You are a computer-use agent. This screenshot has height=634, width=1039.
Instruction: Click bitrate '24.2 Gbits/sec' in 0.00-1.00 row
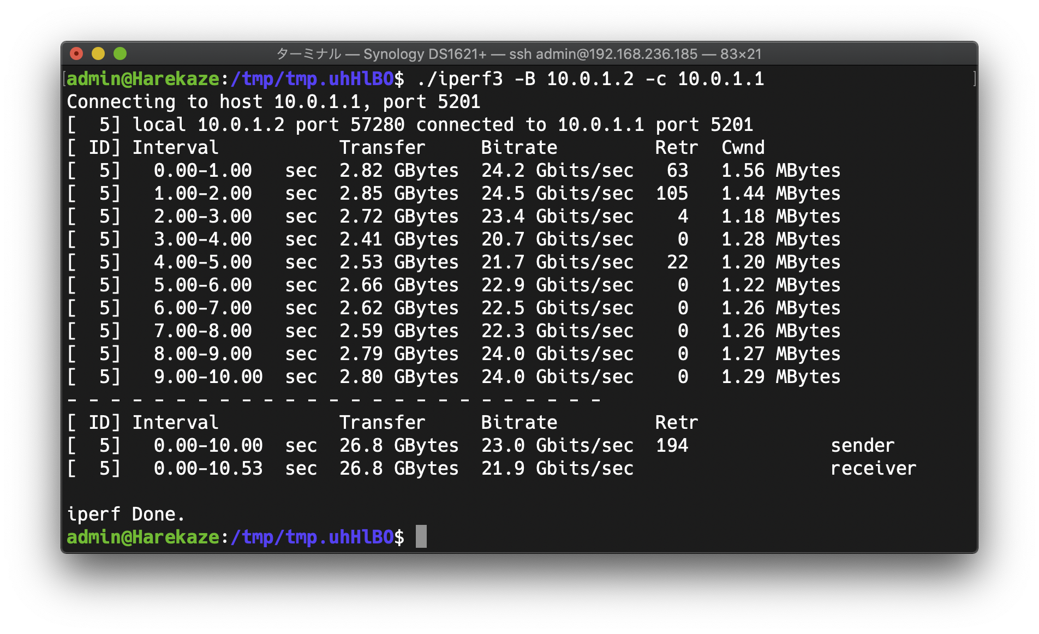557,171
